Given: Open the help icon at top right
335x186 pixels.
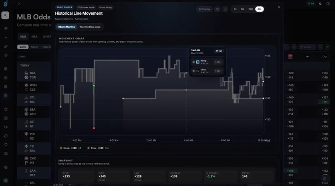Looking at the screenshot, I should pos(328,3).
